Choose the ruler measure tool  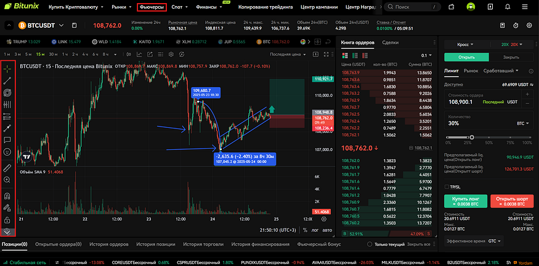8,167
